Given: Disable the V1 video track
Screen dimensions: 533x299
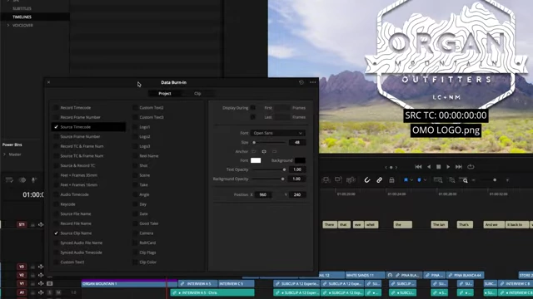Looking at the screenshot, I should tap(50, 283).
